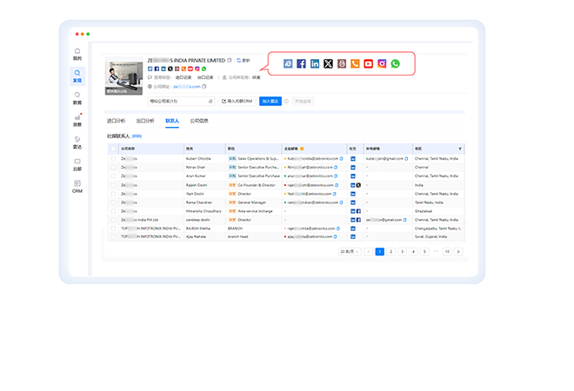Click the previous page arrow
574x391 pixels.
(x=369, y=252)
